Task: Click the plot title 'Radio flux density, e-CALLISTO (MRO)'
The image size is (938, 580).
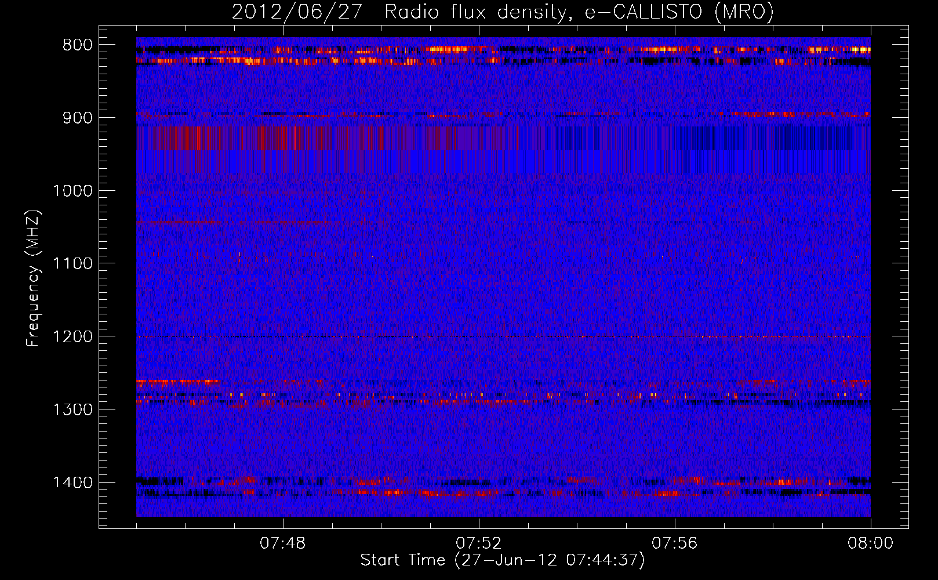Action: point(579,12)
